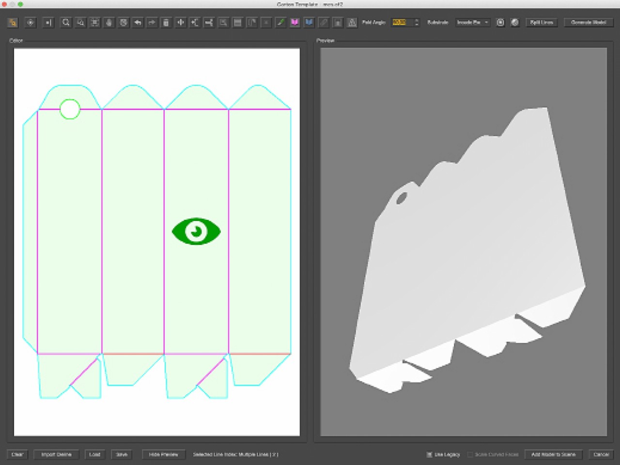This screenshot has width=620, height=465.
Task: Click the align-to-bar tool icon
Action: 48,22
